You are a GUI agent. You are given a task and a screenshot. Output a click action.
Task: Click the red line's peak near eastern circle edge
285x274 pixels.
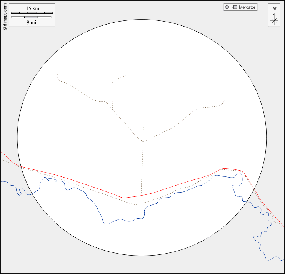click(224, 168)
